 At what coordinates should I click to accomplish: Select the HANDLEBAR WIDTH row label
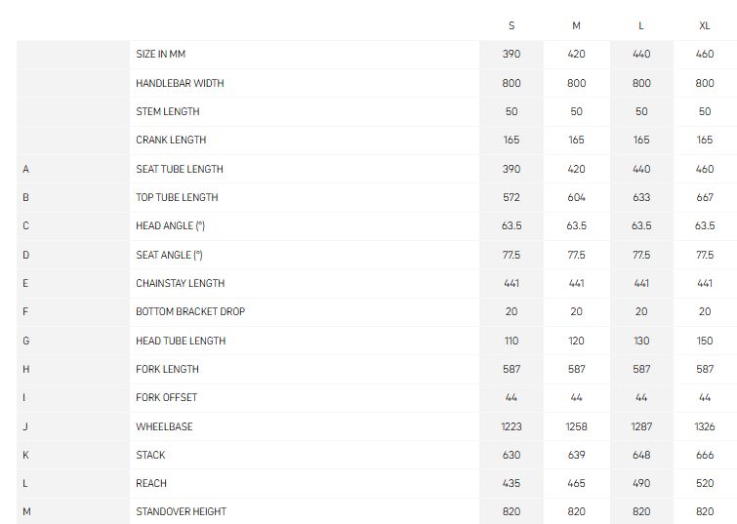[x=180, y=83]
